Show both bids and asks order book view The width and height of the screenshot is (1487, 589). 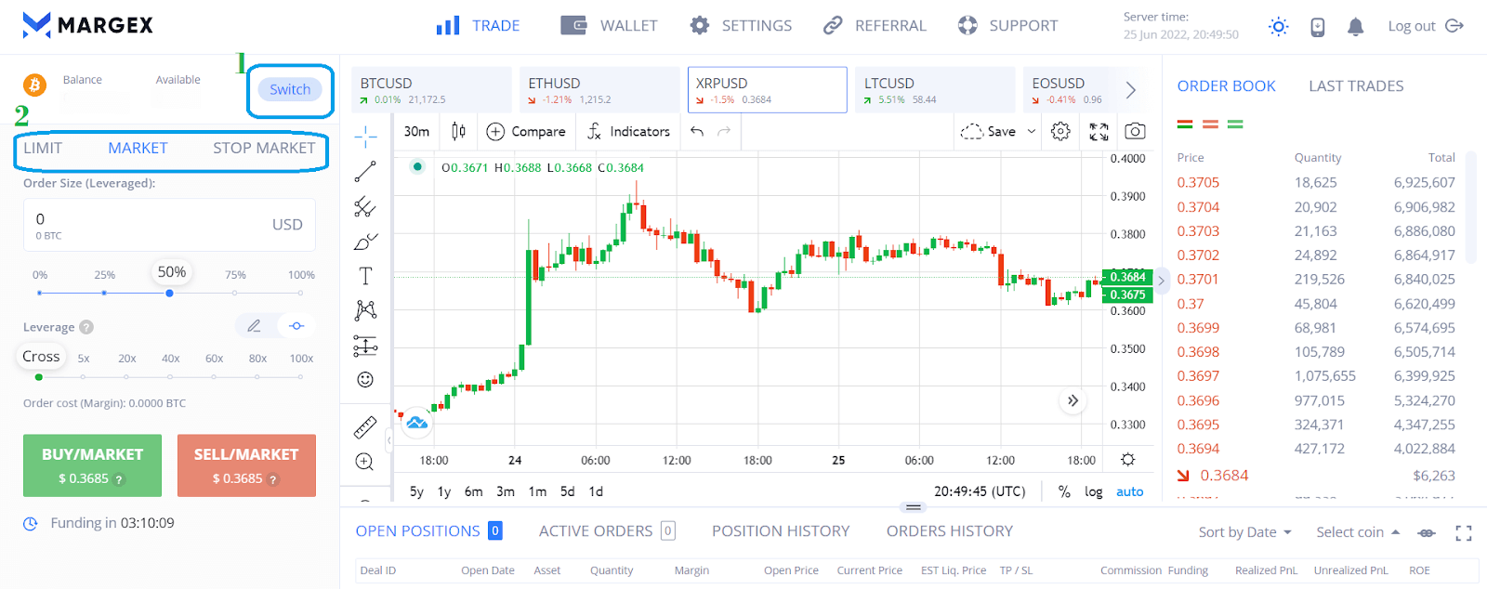1185,124
